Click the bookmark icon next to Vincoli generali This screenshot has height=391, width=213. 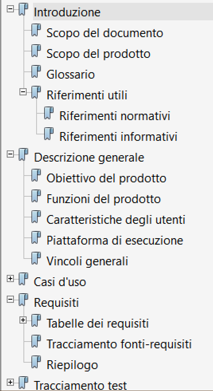pos(36,259)
